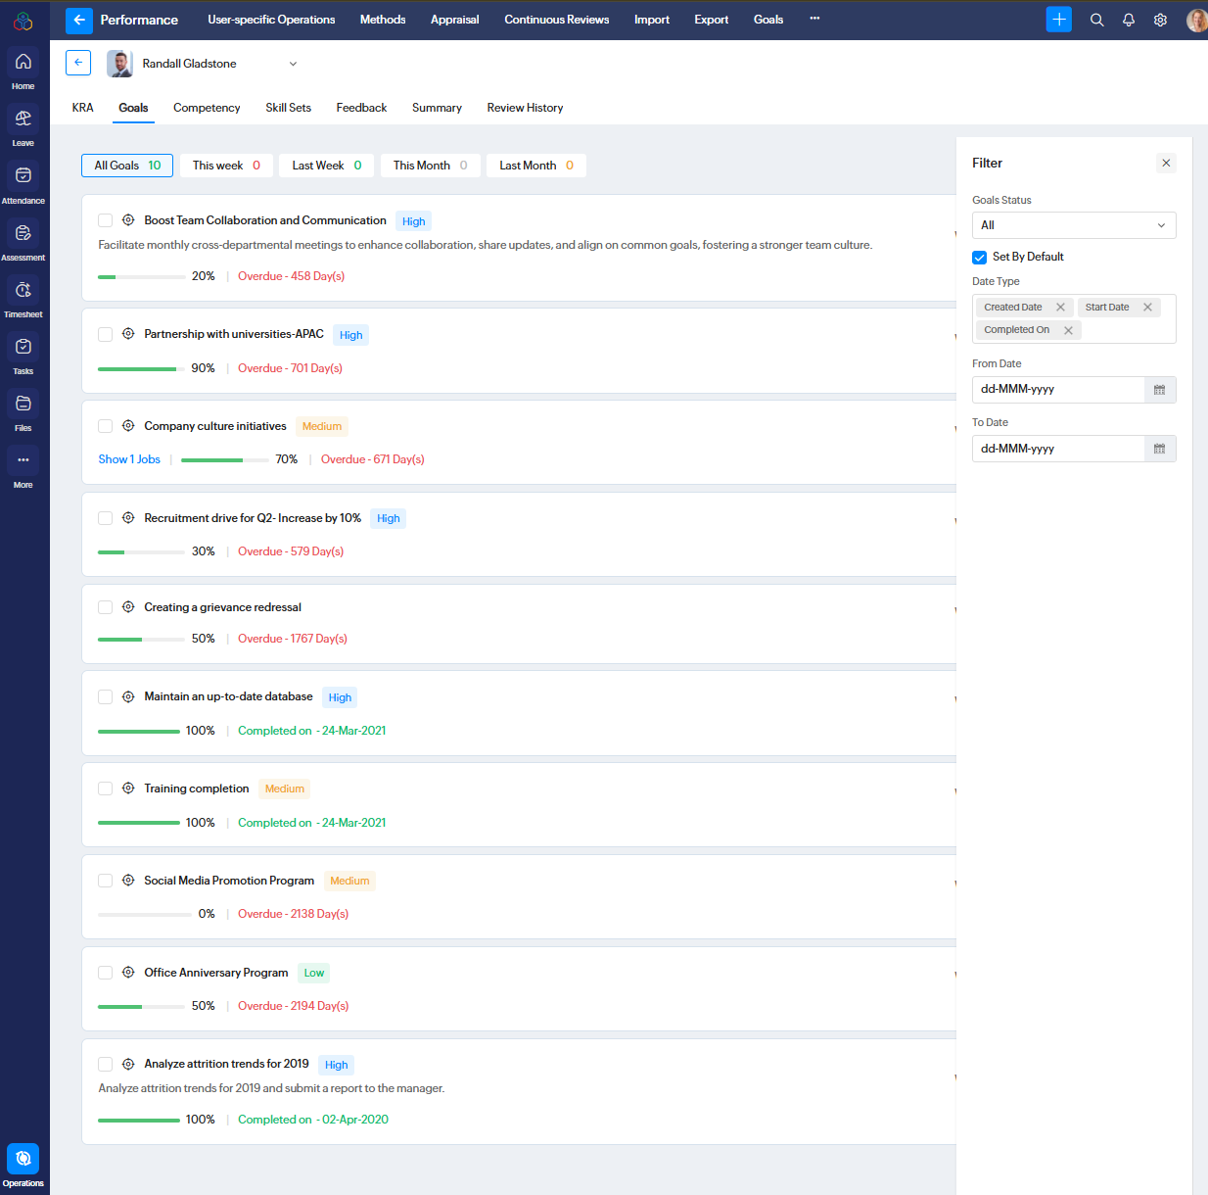Switch to the Competency tab
The image size is (1208, 1195).
pyautogui.click(x=207, y=108)
